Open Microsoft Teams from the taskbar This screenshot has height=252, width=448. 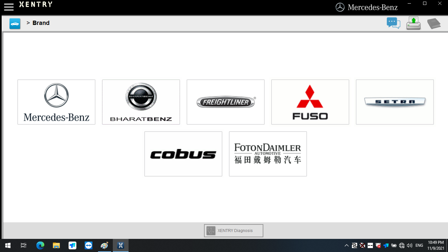click(72, 245)
